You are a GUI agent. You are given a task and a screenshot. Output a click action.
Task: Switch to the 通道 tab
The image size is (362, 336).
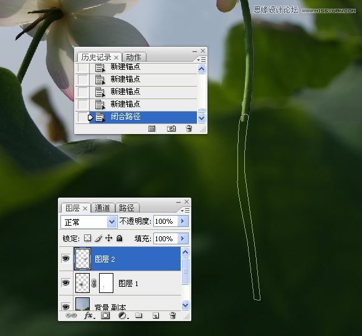[102, 208]
